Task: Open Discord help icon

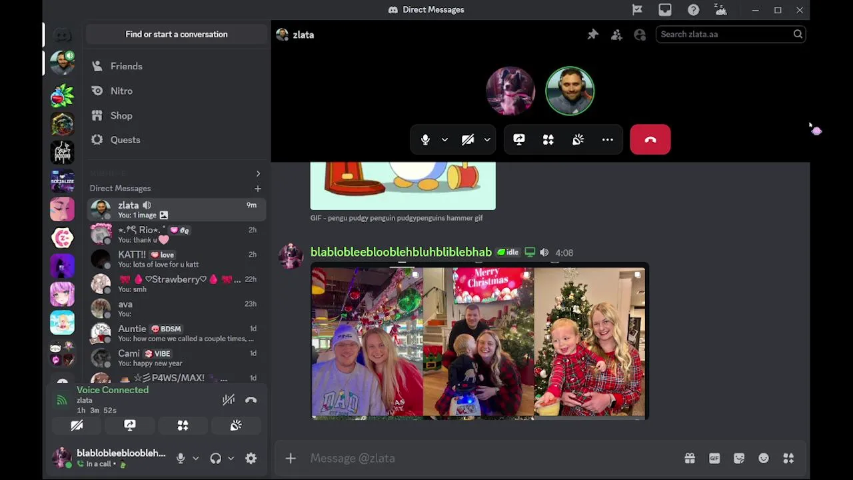Action: click(x=693, y=10)
